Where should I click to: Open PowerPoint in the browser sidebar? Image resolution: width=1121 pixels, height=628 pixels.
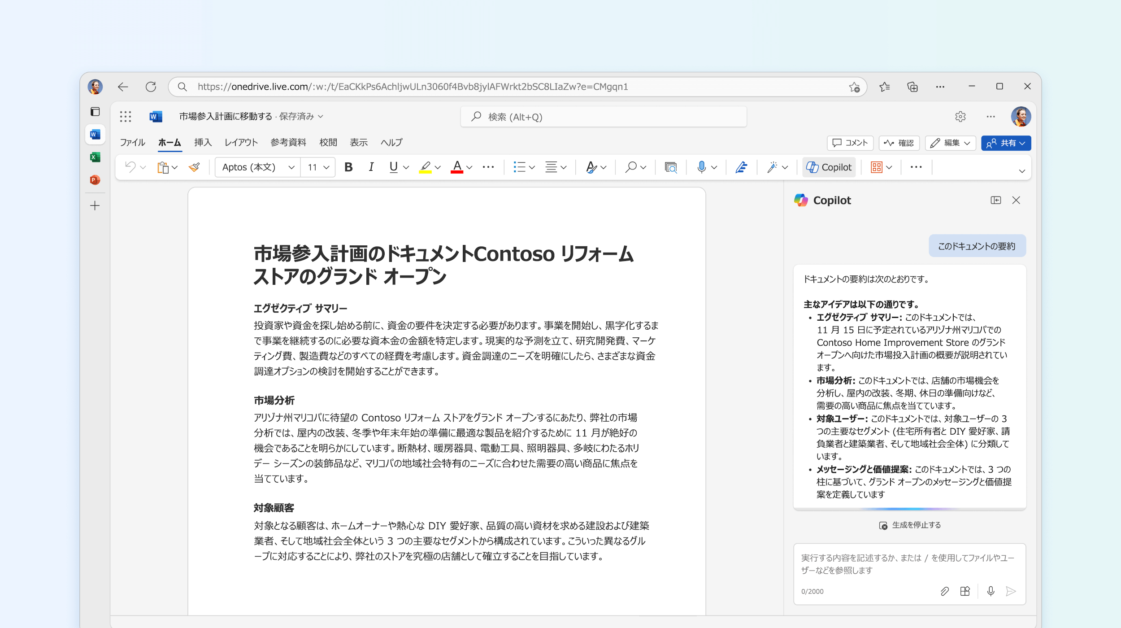pyautogui.click(x=95, y=180)
